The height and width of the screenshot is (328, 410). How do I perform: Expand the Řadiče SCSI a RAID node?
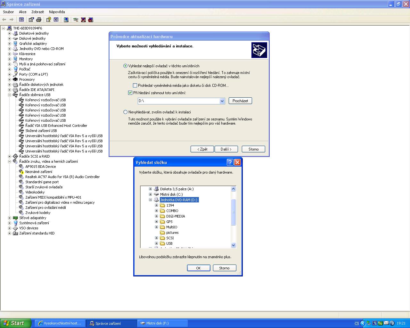click(x=9, y=156)
